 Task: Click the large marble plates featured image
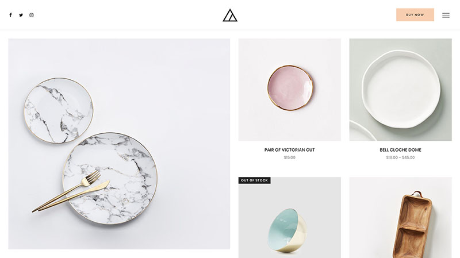pos(119,144)
